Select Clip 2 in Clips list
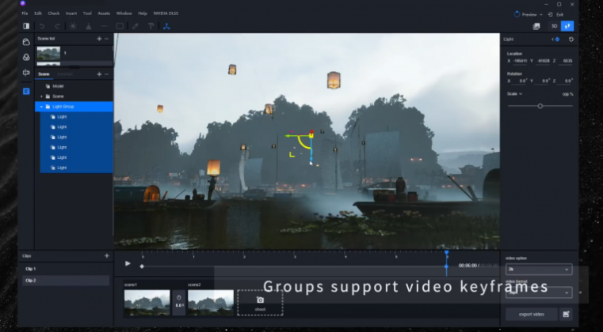Image resolution: width=603 pixels, height=332 pixels. (x=66, y=281)
